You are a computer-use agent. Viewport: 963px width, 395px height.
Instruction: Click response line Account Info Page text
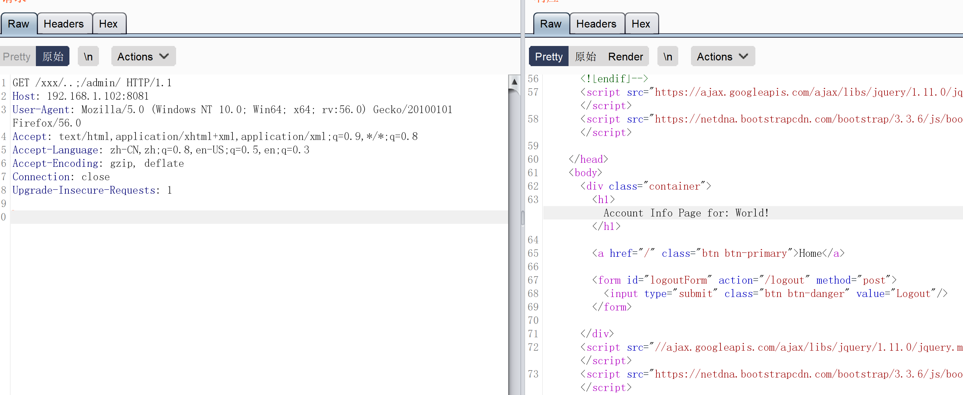[686, 213]
